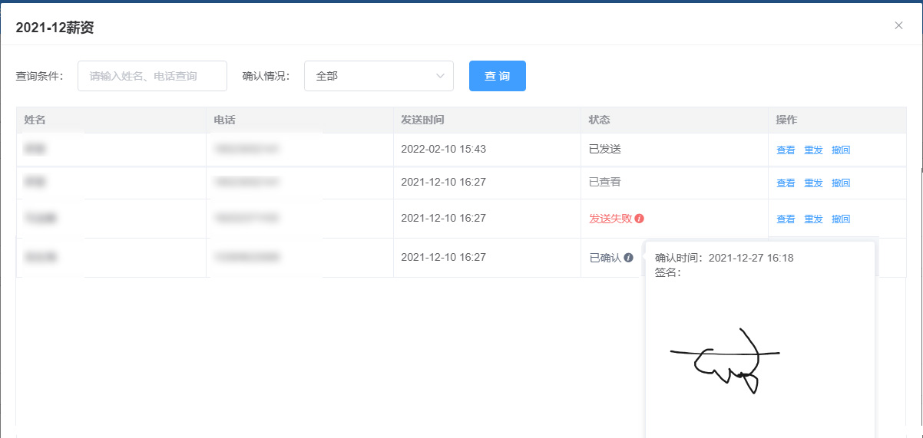
Task: Click 撤回 in the 已发送 row
Action: coord(841,150)
